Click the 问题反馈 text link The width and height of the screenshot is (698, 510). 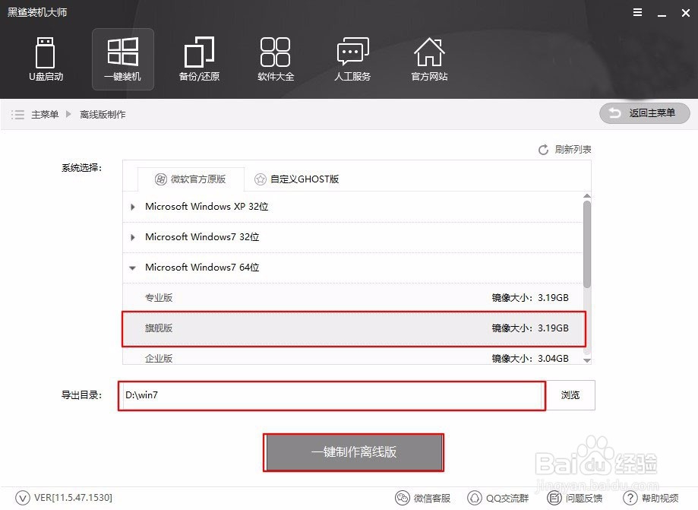coord(583,498)
